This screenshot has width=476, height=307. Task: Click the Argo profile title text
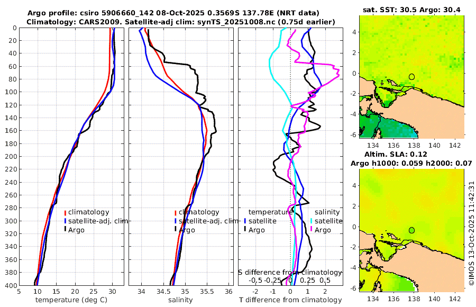[173, 13]
